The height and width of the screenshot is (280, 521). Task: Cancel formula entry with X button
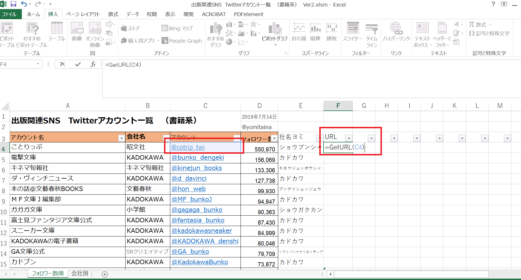(62, 64)
